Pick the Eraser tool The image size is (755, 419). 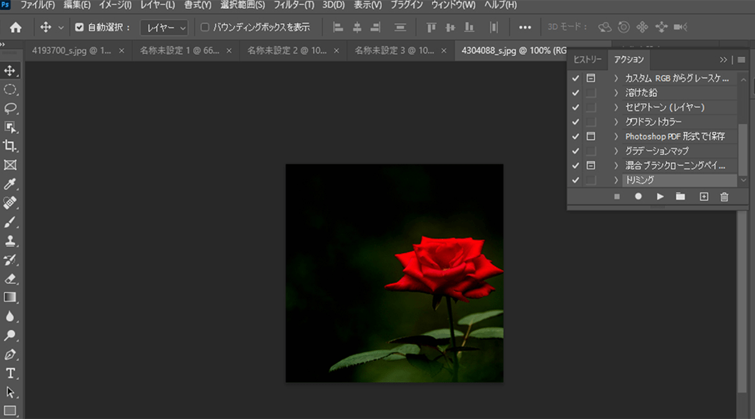pos(10,279)
